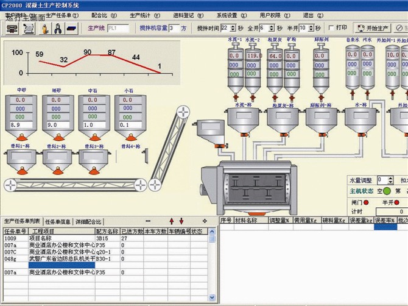Viewport: 408px width, 306px height.
Task: Open the 系统设置(X) menu
Action: (x=231, y=16)
